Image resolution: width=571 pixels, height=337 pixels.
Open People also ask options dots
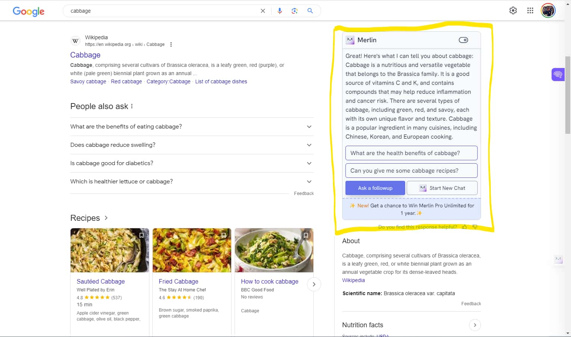coord(132,106)
